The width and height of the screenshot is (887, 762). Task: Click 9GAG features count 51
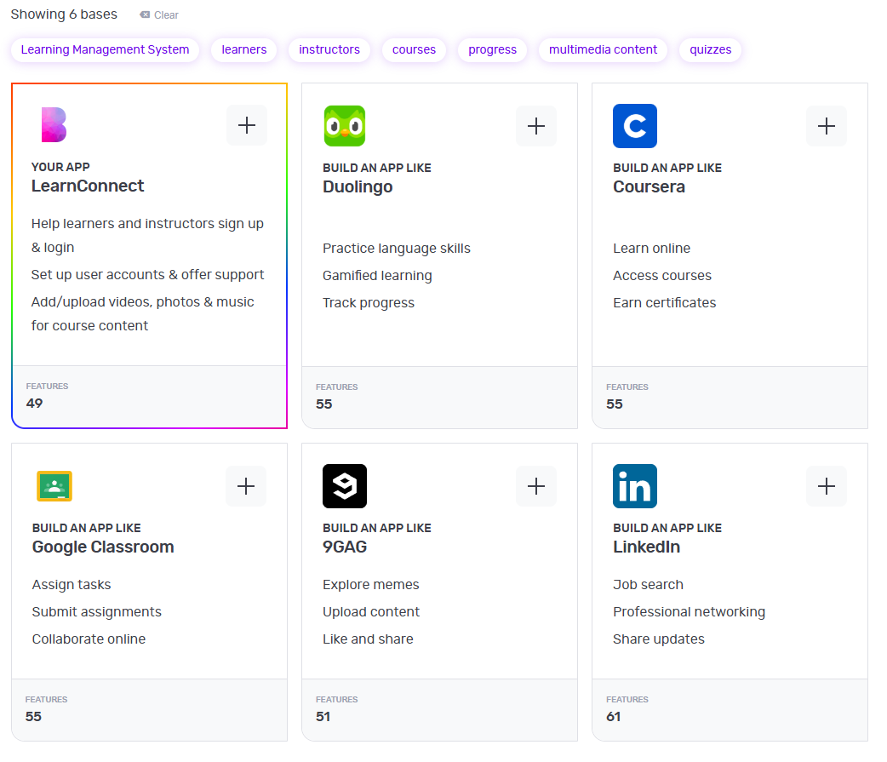tap(323, 717)
